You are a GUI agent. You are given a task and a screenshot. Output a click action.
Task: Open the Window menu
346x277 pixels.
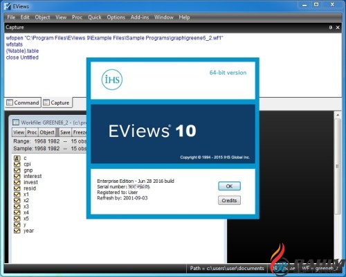pos(164,17)
